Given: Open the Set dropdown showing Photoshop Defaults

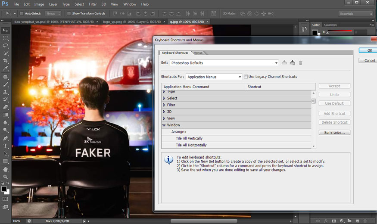Looking at the screenshot, I should tap(224, 63).
